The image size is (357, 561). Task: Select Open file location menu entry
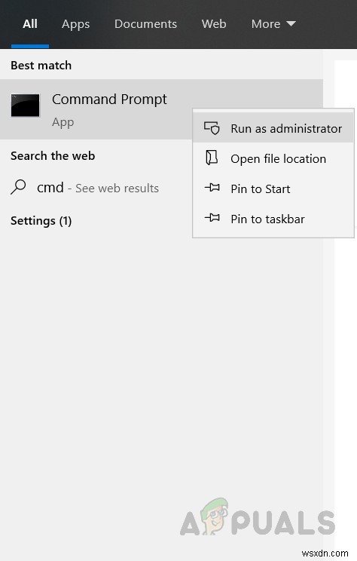pos(273,158)
